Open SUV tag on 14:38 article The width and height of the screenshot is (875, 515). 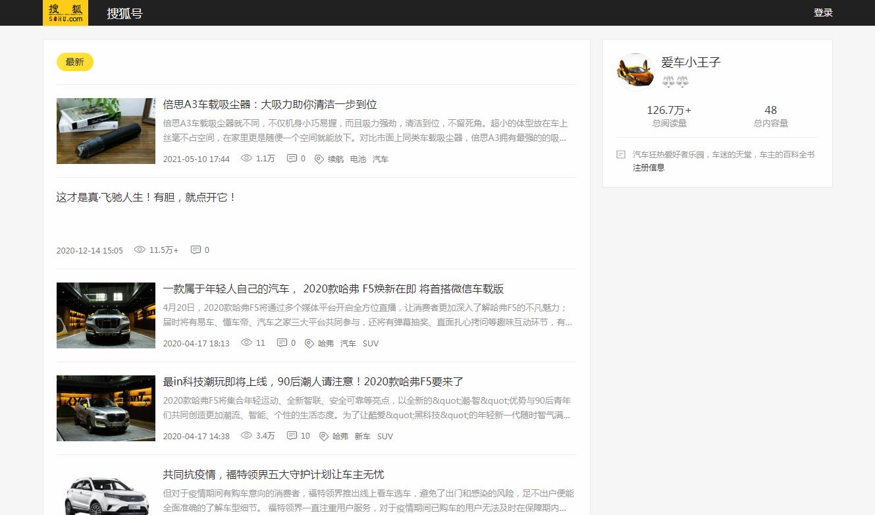tap(385, 436)
